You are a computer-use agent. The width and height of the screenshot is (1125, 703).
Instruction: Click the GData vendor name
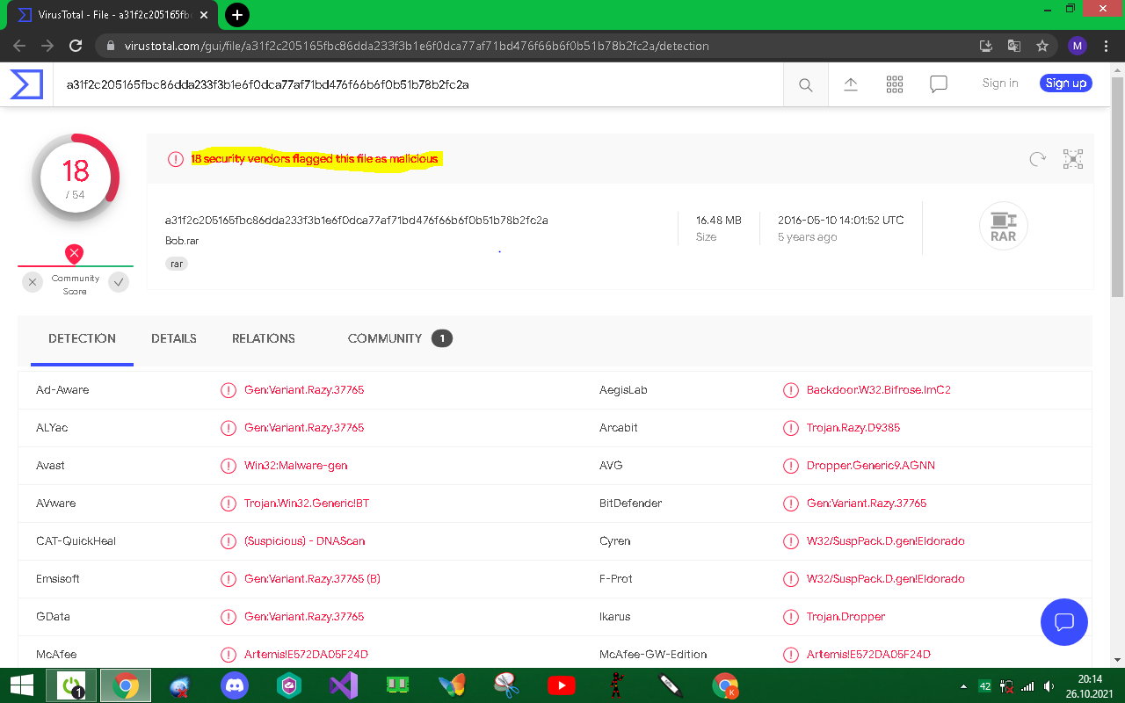(x=53, y=617)
